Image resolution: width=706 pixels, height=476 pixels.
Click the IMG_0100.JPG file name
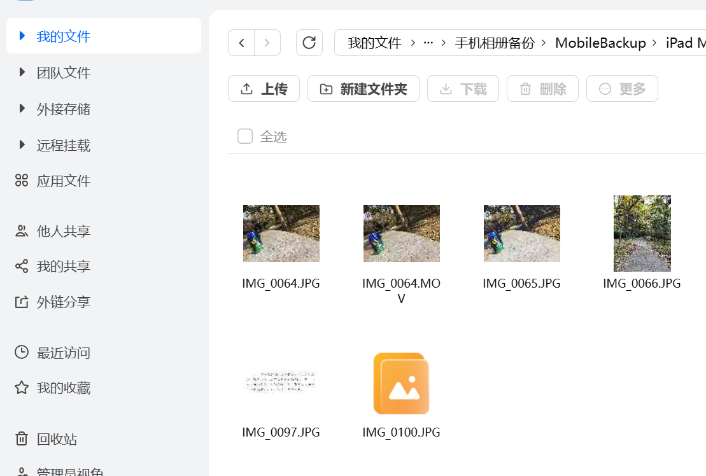(401, 432)
